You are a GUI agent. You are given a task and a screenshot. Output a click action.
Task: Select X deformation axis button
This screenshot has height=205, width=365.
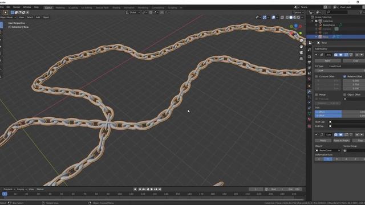pyautogui.click(x=319, y=159)
